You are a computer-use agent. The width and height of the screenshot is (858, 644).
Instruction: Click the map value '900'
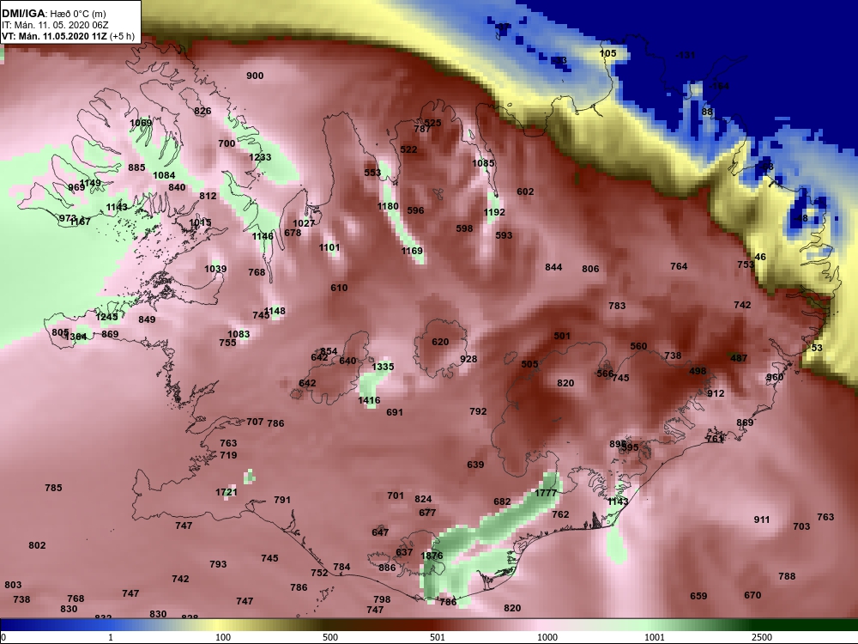(255, 76)
